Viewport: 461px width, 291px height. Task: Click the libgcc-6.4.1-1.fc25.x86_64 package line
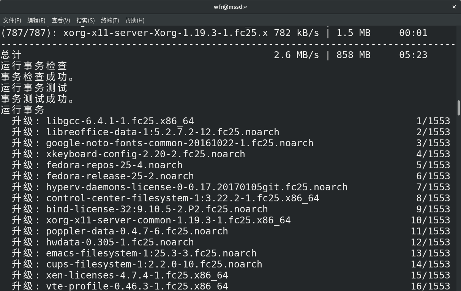click(120, 121)
